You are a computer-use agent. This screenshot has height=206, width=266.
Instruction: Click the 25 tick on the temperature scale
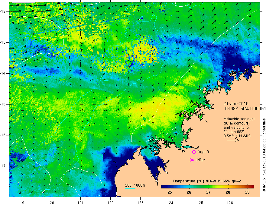[170, 192]
